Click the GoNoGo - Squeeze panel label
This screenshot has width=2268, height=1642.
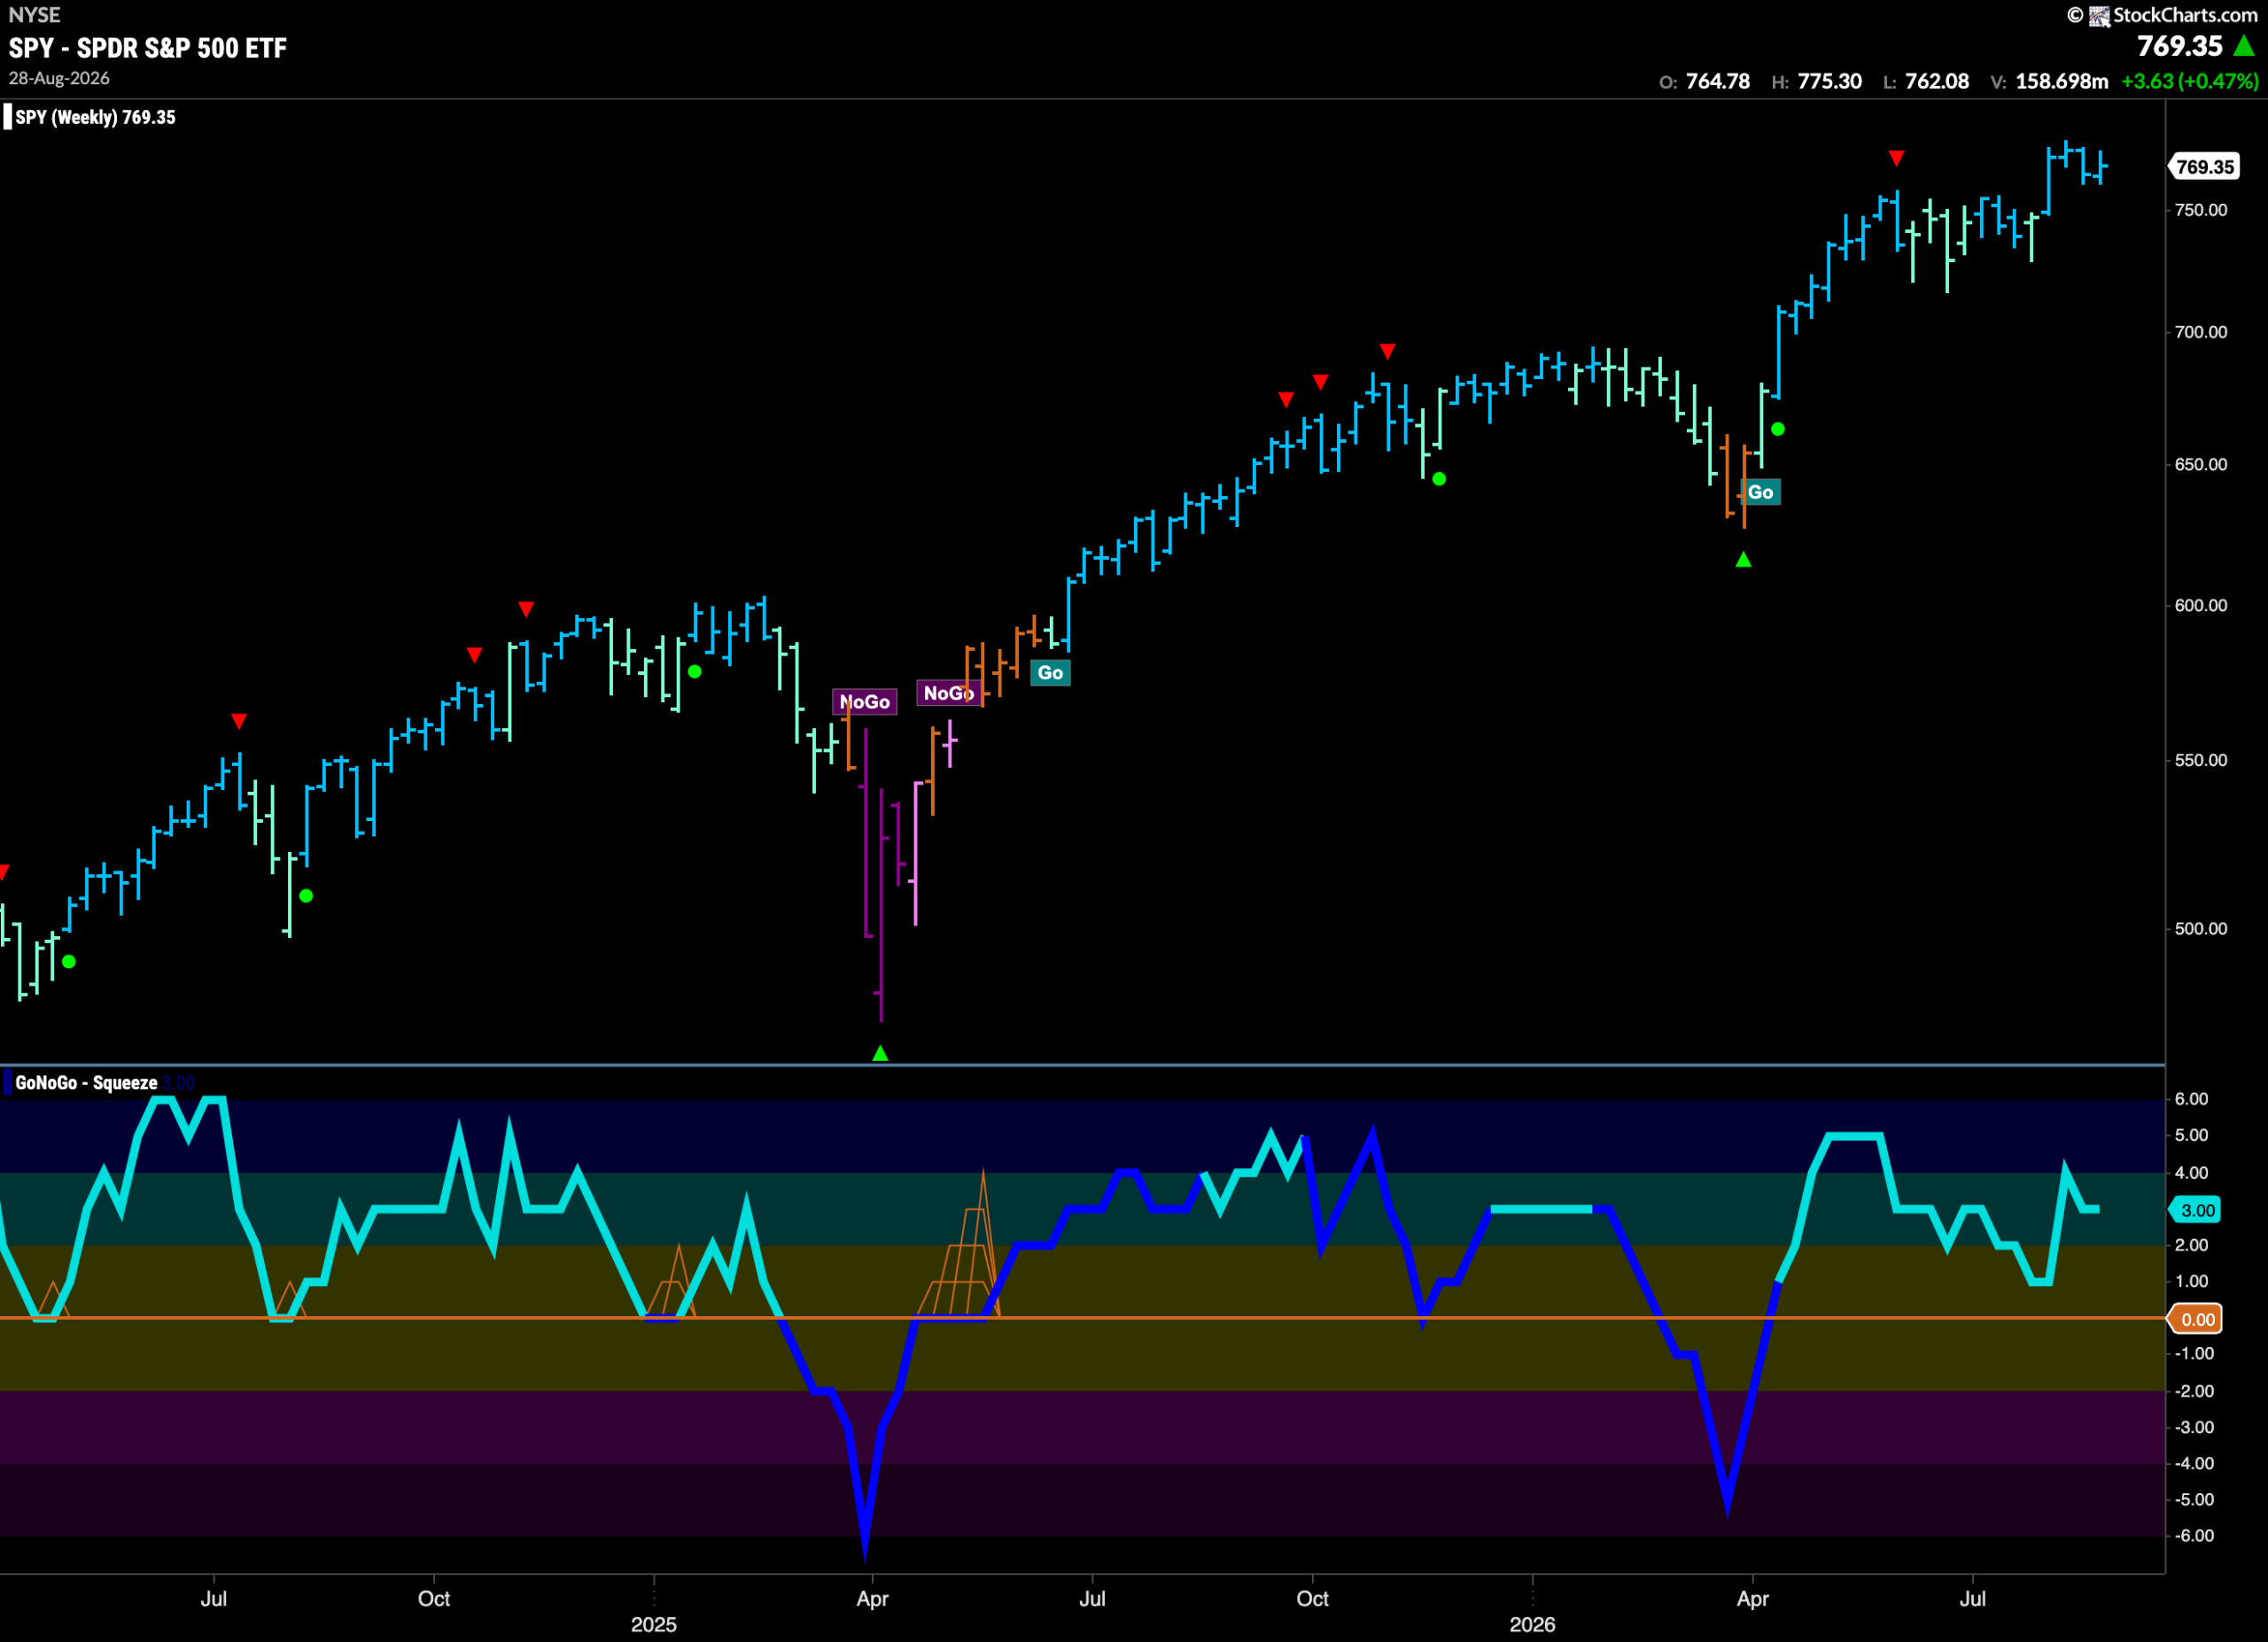[x=86, y=1082]
